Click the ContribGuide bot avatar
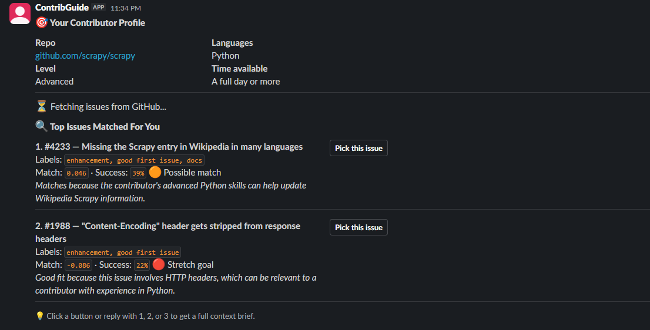The height and width of the screenshot is (330, 650). click(20, 14)
